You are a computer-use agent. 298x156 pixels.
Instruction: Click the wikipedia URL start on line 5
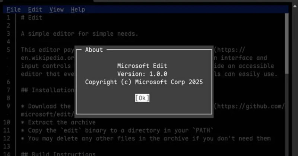pos(231,50)
